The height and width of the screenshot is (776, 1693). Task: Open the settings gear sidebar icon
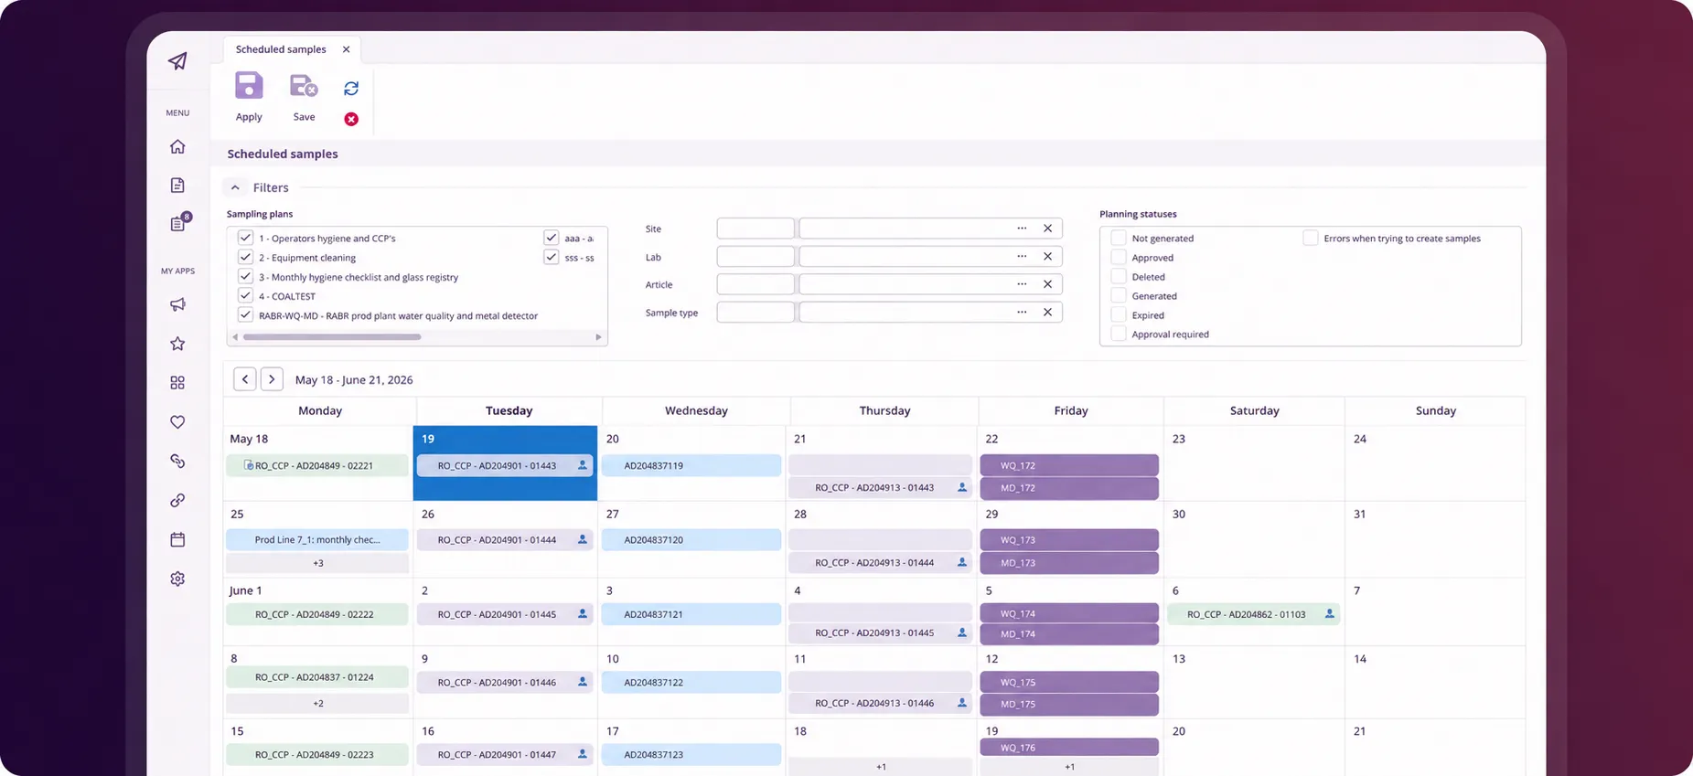tap(177, 579)
